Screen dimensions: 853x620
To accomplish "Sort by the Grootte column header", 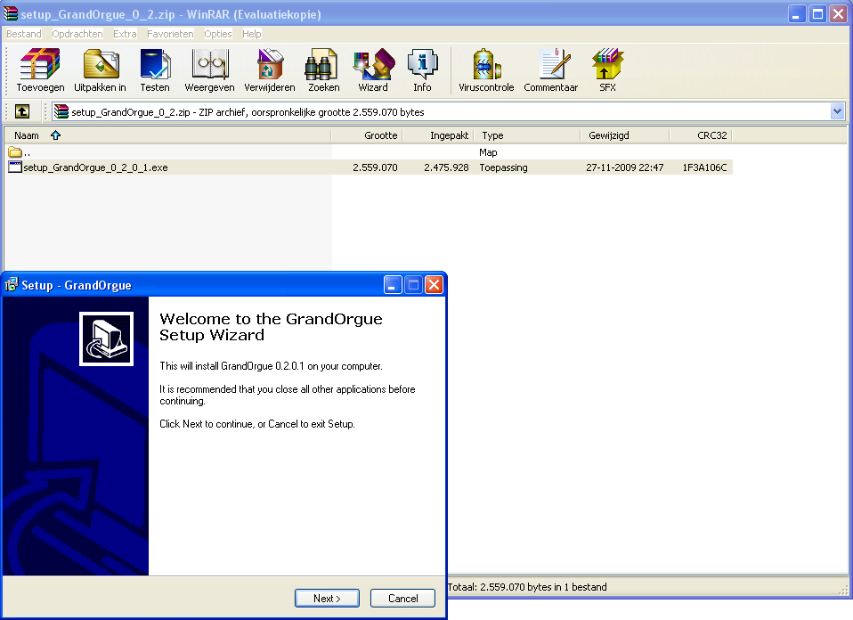I will click(x=367, y=135).
